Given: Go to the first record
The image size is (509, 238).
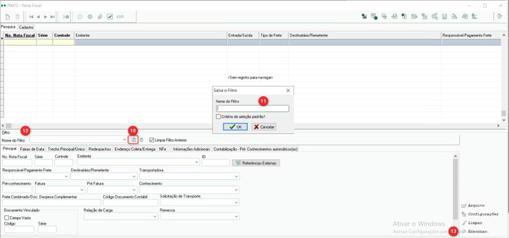Looking at the screenshot, I should point(32,17).
